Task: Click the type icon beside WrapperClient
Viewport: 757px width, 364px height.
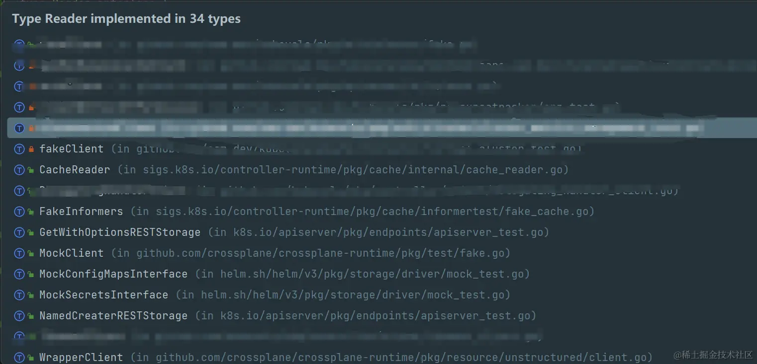Action: (x=19, y=358)
